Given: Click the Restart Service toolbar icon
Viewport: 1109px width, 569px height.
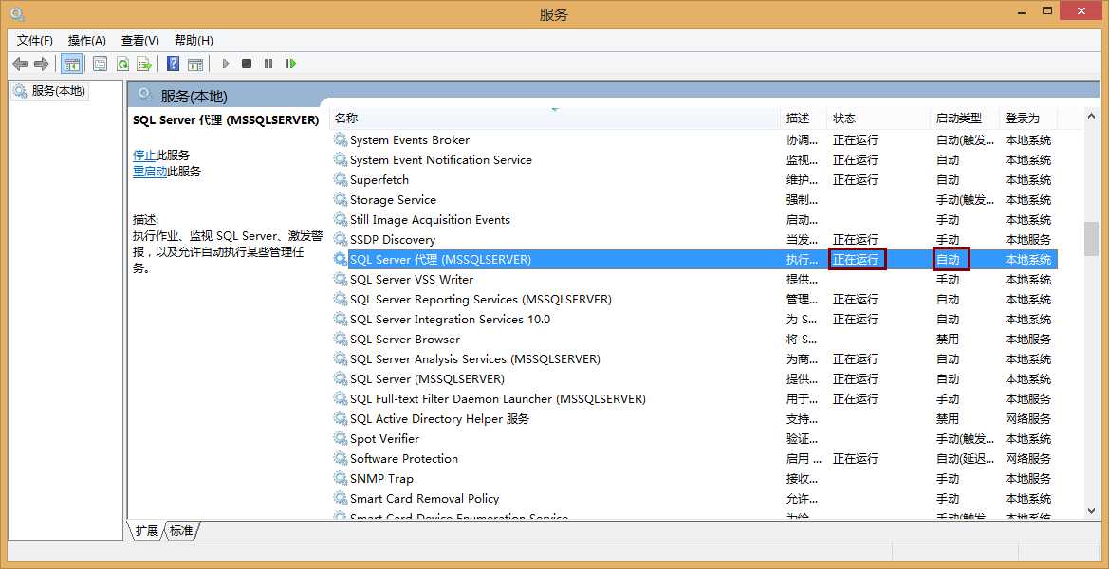Looking at the screenshot, I should (x=290, y=64).
